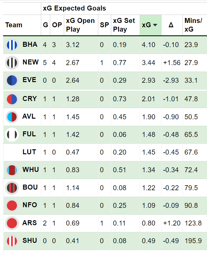
Task: Click the AVL team crest icon
Action: click(12, 117)
